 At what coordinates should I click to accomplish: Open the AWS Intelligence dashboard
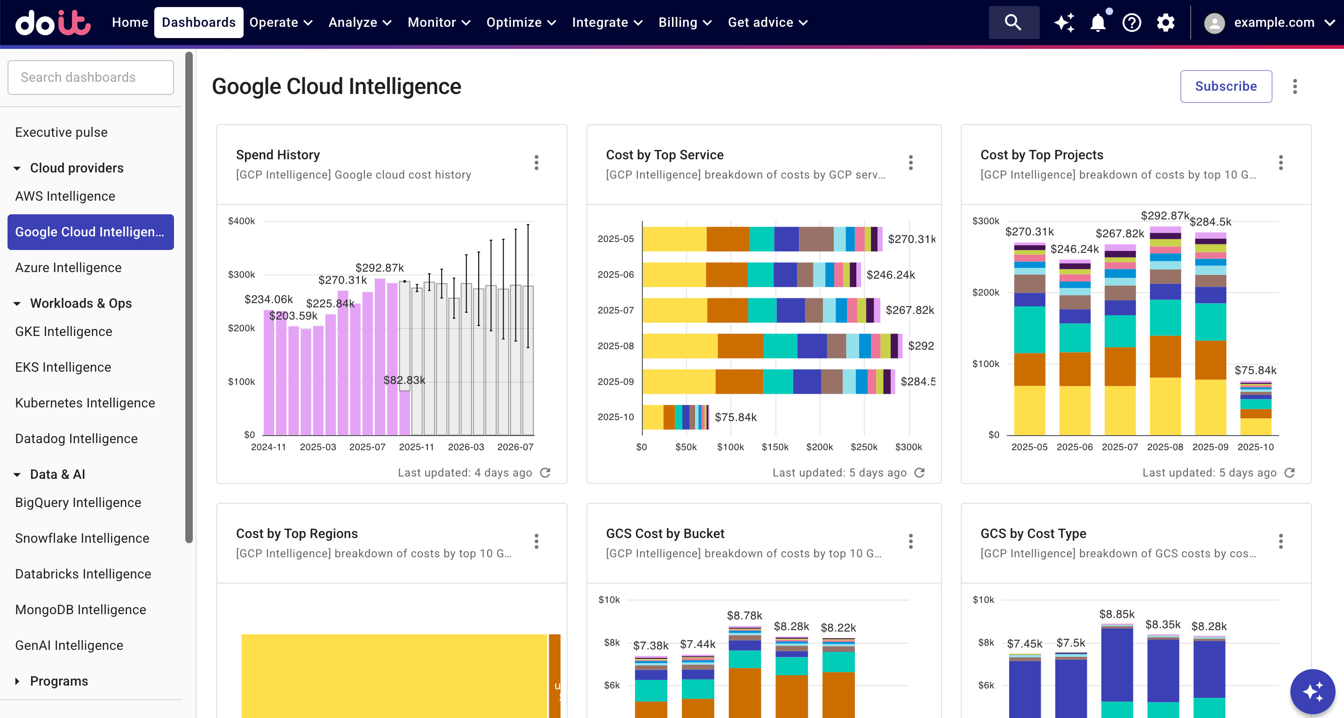pos(65,196)
